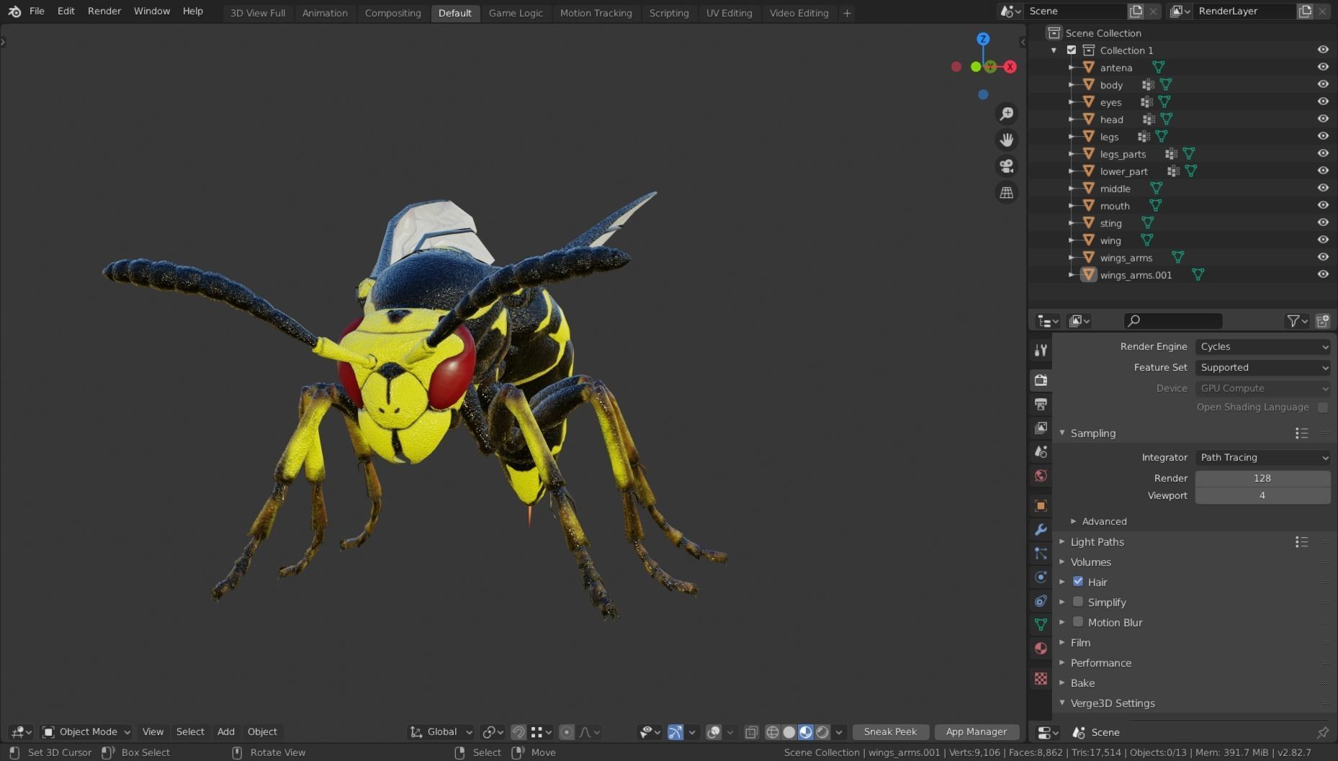The width and height of the screenshot is (1338, 761).
Task: Click the new scene button beside Scene
Action: click(x=1136, y=11)
